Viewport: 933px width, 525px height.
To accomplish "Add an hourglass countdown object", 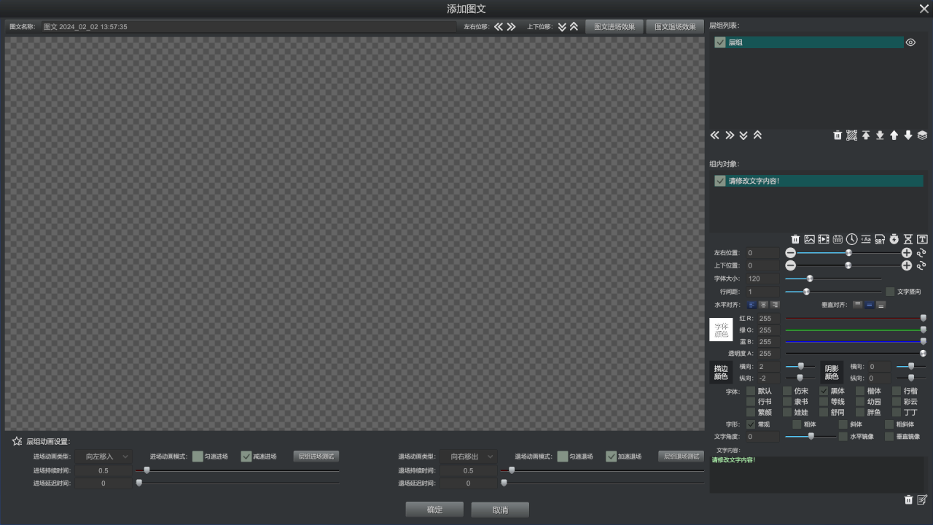I will pos(908,239).
